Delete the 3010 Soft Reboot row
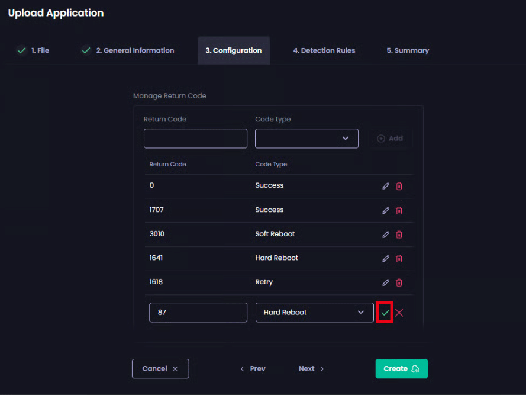Screen dimensions: 526x395 (x=399, y=235)
